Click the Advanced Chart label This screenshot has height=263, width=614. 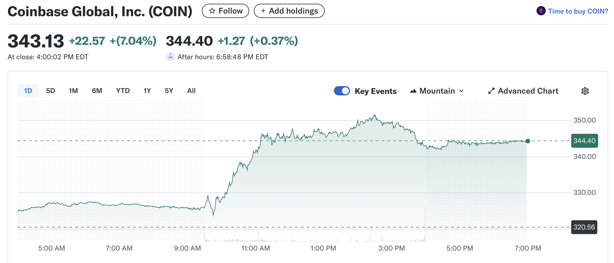[528, 91]
